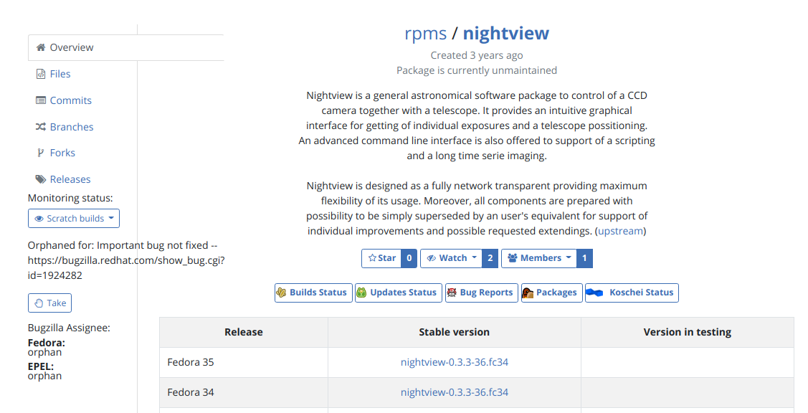This screenshot has width=808, height=413.
Task: Click the 'Monitoring status:' label
Action: tap(70, 198)
